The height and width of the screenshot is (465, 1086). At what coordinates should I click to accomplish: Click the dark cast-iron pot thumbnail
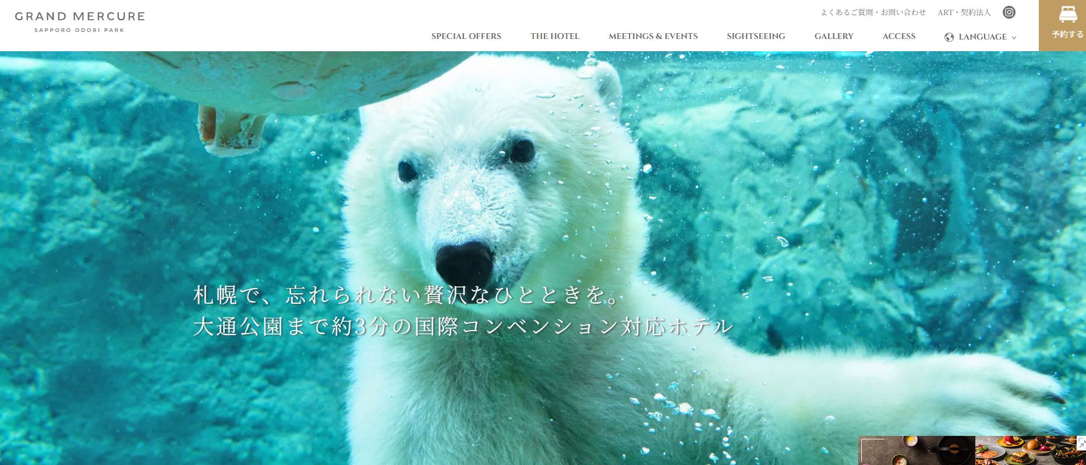[917, 450]
